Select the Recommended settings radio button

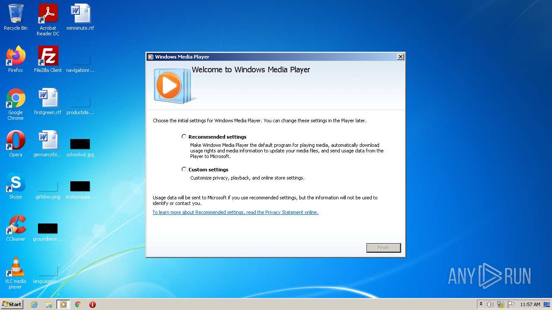[184, 136]
